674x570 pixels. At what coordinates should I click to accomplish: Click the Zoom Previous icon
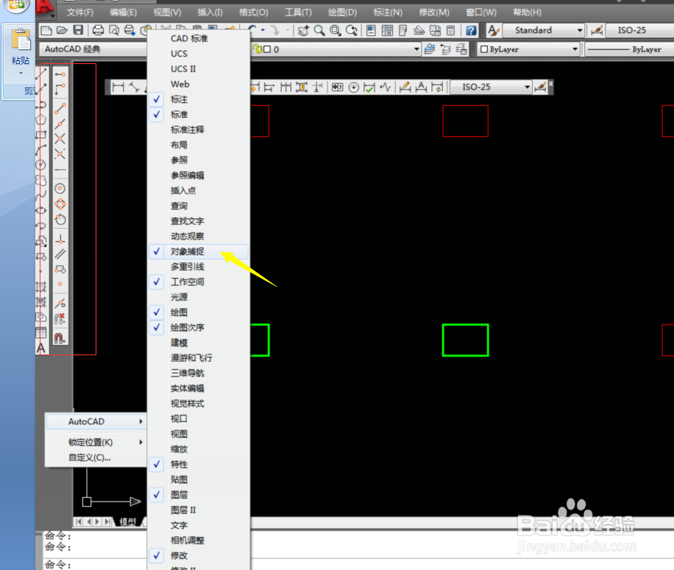tap(352, 30)
